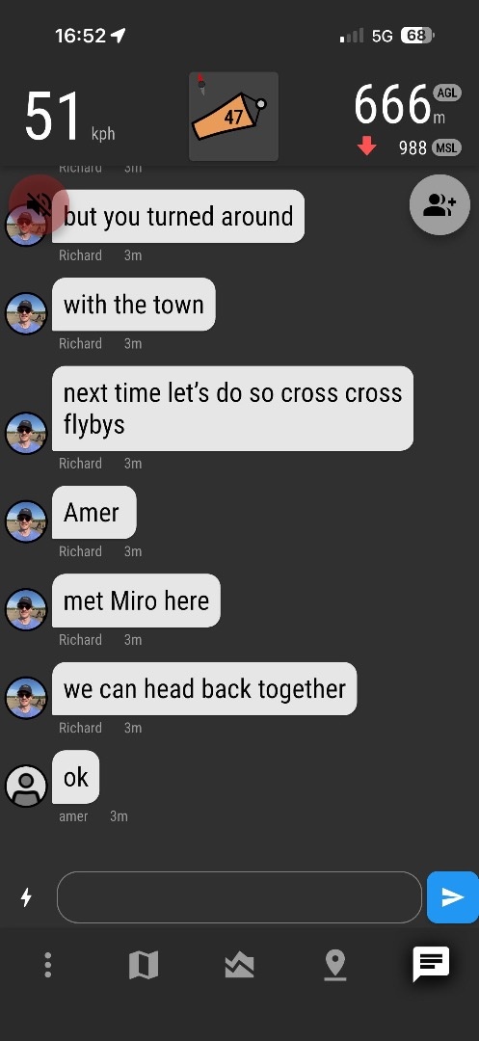Click the message text input field
This screenshot has width=479, height=1041.
click(x=239, y=897)
